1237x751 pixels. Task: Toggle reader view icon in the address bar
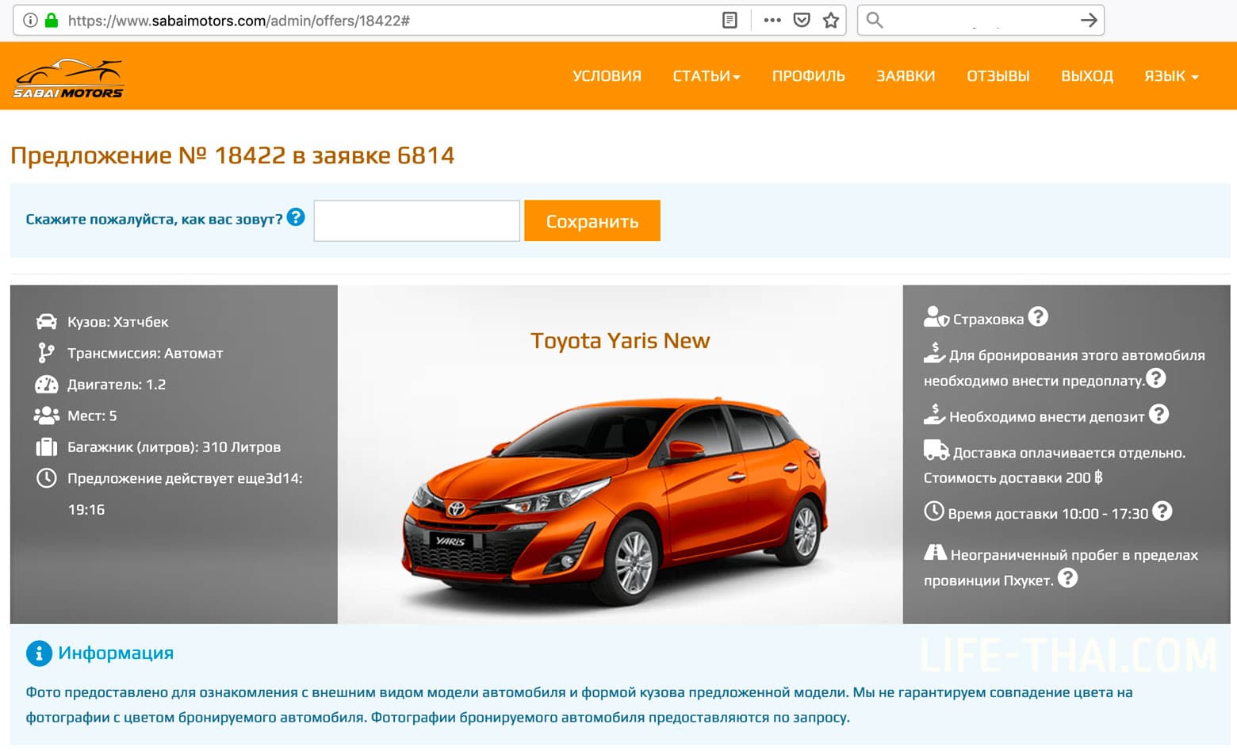coord(730,21)
